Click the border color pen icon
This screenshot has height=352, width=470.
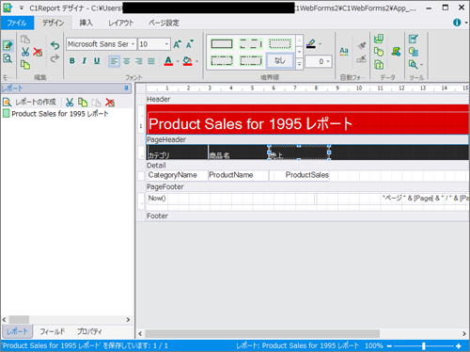click(x=311, y=44)
